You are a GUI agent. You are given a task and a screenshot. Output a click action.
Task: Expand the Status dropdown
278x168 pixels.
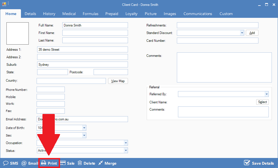tap(125, 150)
